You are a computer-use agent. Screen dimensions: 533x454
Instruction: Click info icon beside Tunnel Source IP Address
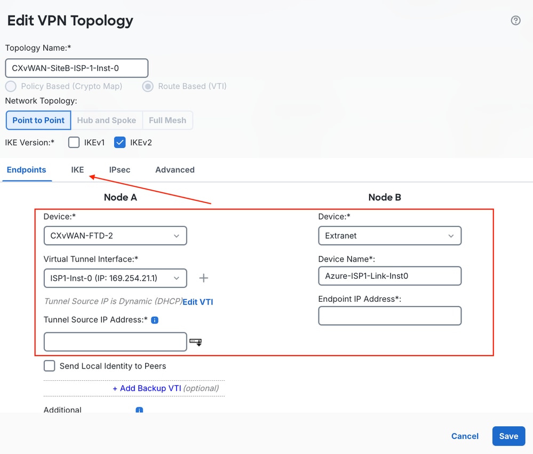155,320
